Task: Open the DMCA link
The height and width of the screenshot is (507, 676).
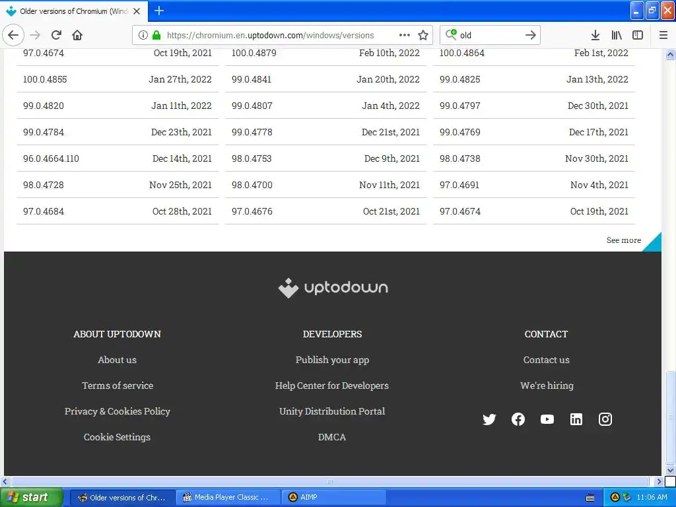Action: click(332, 437)
